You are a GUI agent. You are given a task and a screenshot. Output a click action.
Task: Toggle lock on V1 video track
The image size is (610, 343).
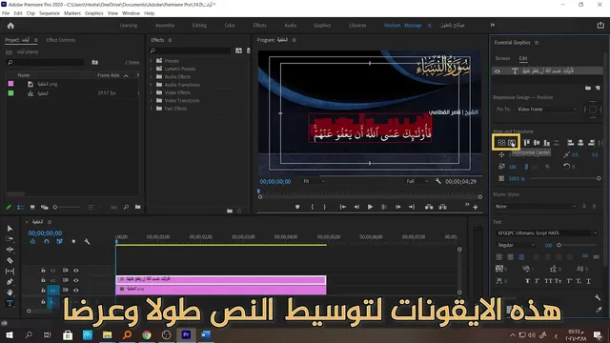[43, 290]
